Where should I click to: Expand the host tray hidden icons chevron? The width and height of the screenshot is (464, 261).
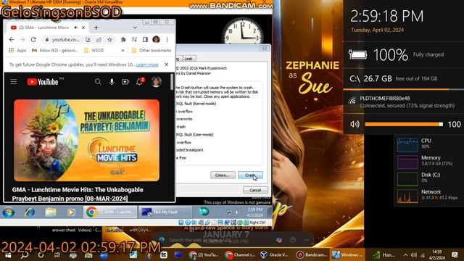(405, 254)
